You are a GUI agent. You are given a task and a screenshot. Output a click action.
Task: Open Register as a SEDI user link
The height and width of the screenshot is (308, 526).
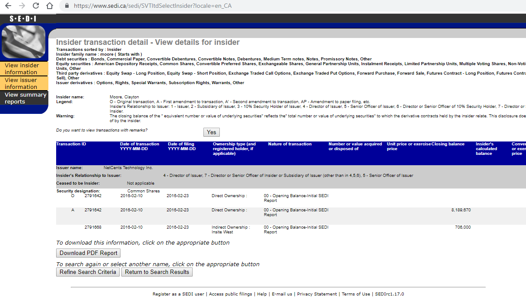[178, 294]
